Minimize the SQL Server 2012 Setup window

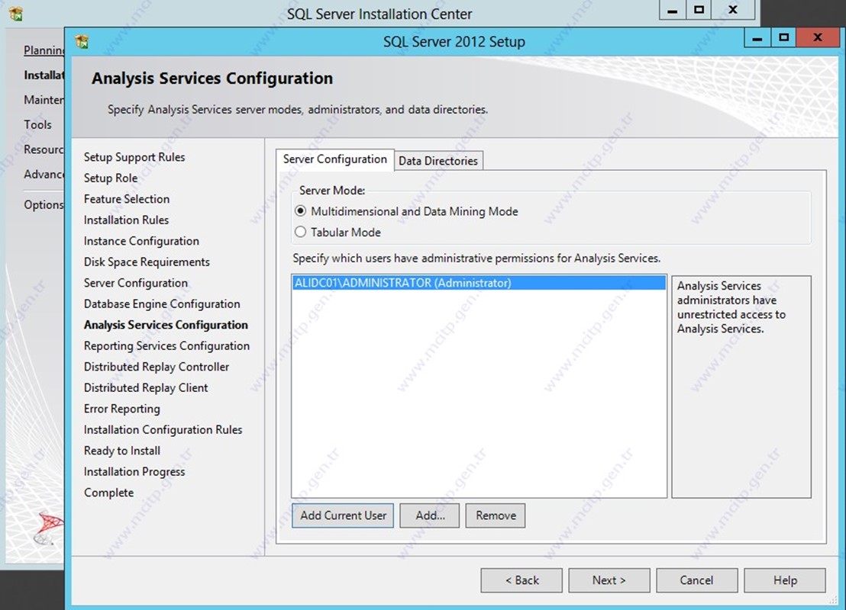pos(757,38)
